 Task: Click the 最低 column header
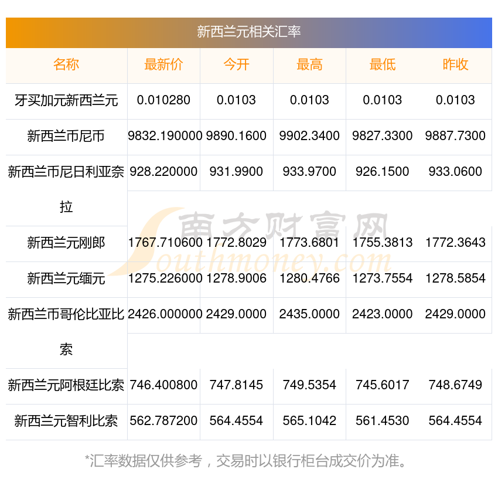[x=383, y=64]
